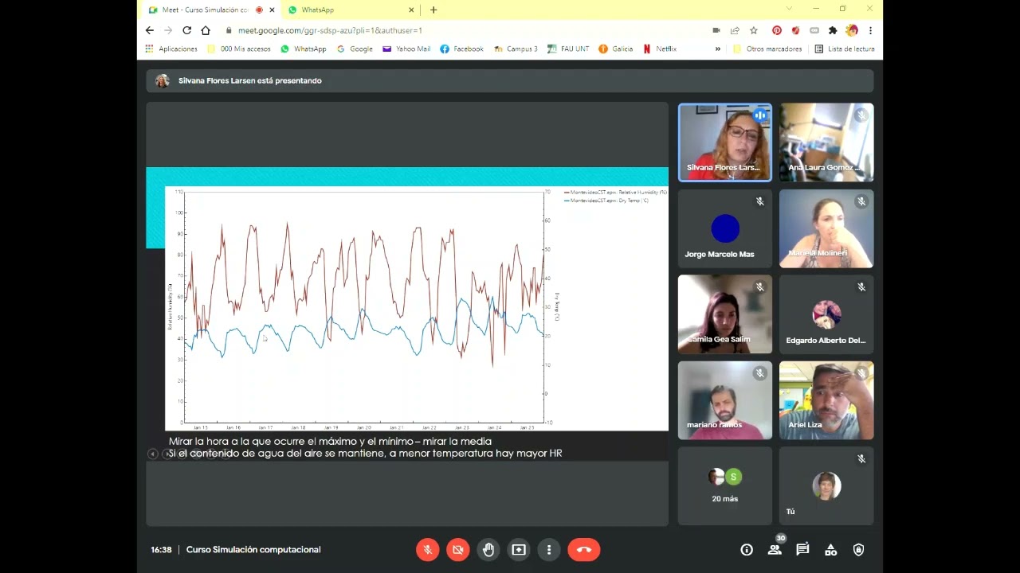Open meeting details info icon

coord(747,549)
